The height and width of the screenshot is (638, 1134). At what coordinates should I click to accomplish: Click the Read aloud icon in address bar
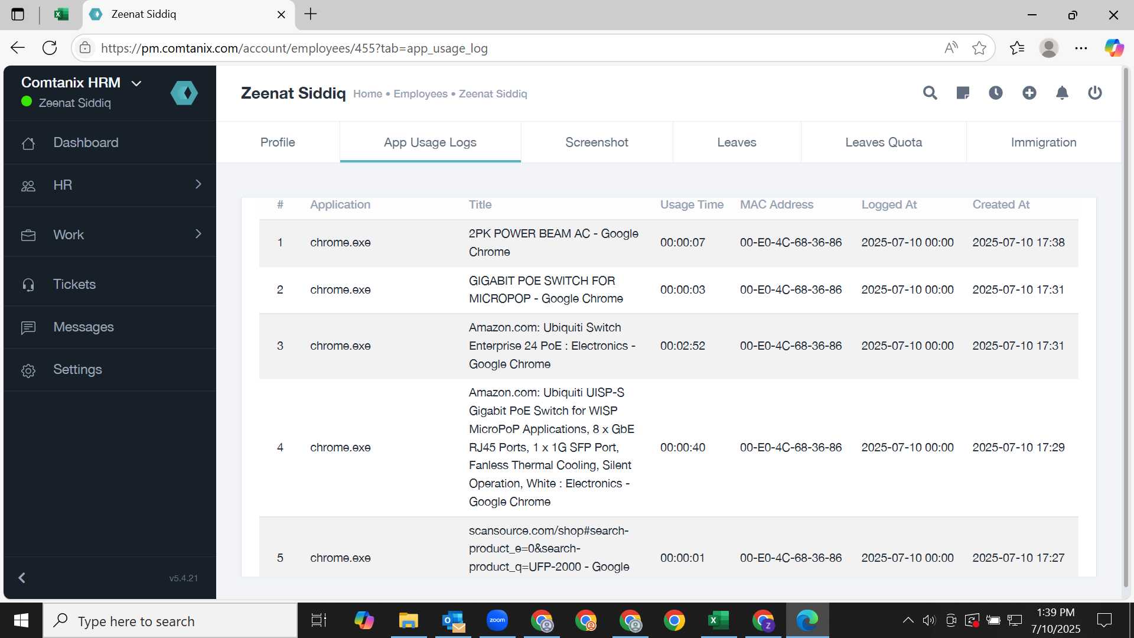[x=950, y=48]
